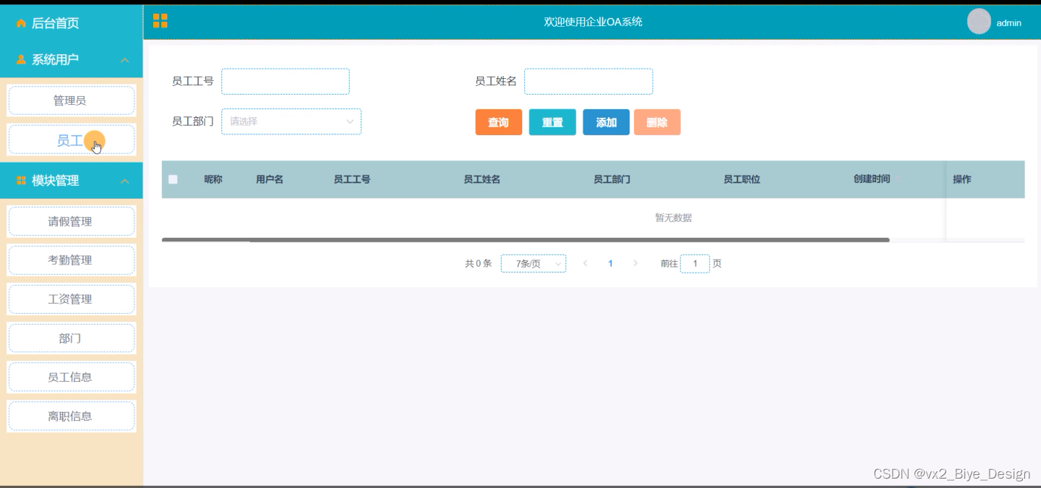Click the 员工职位 column header
This screenshot has height=488, width=1041.
(x=742, y=179)
